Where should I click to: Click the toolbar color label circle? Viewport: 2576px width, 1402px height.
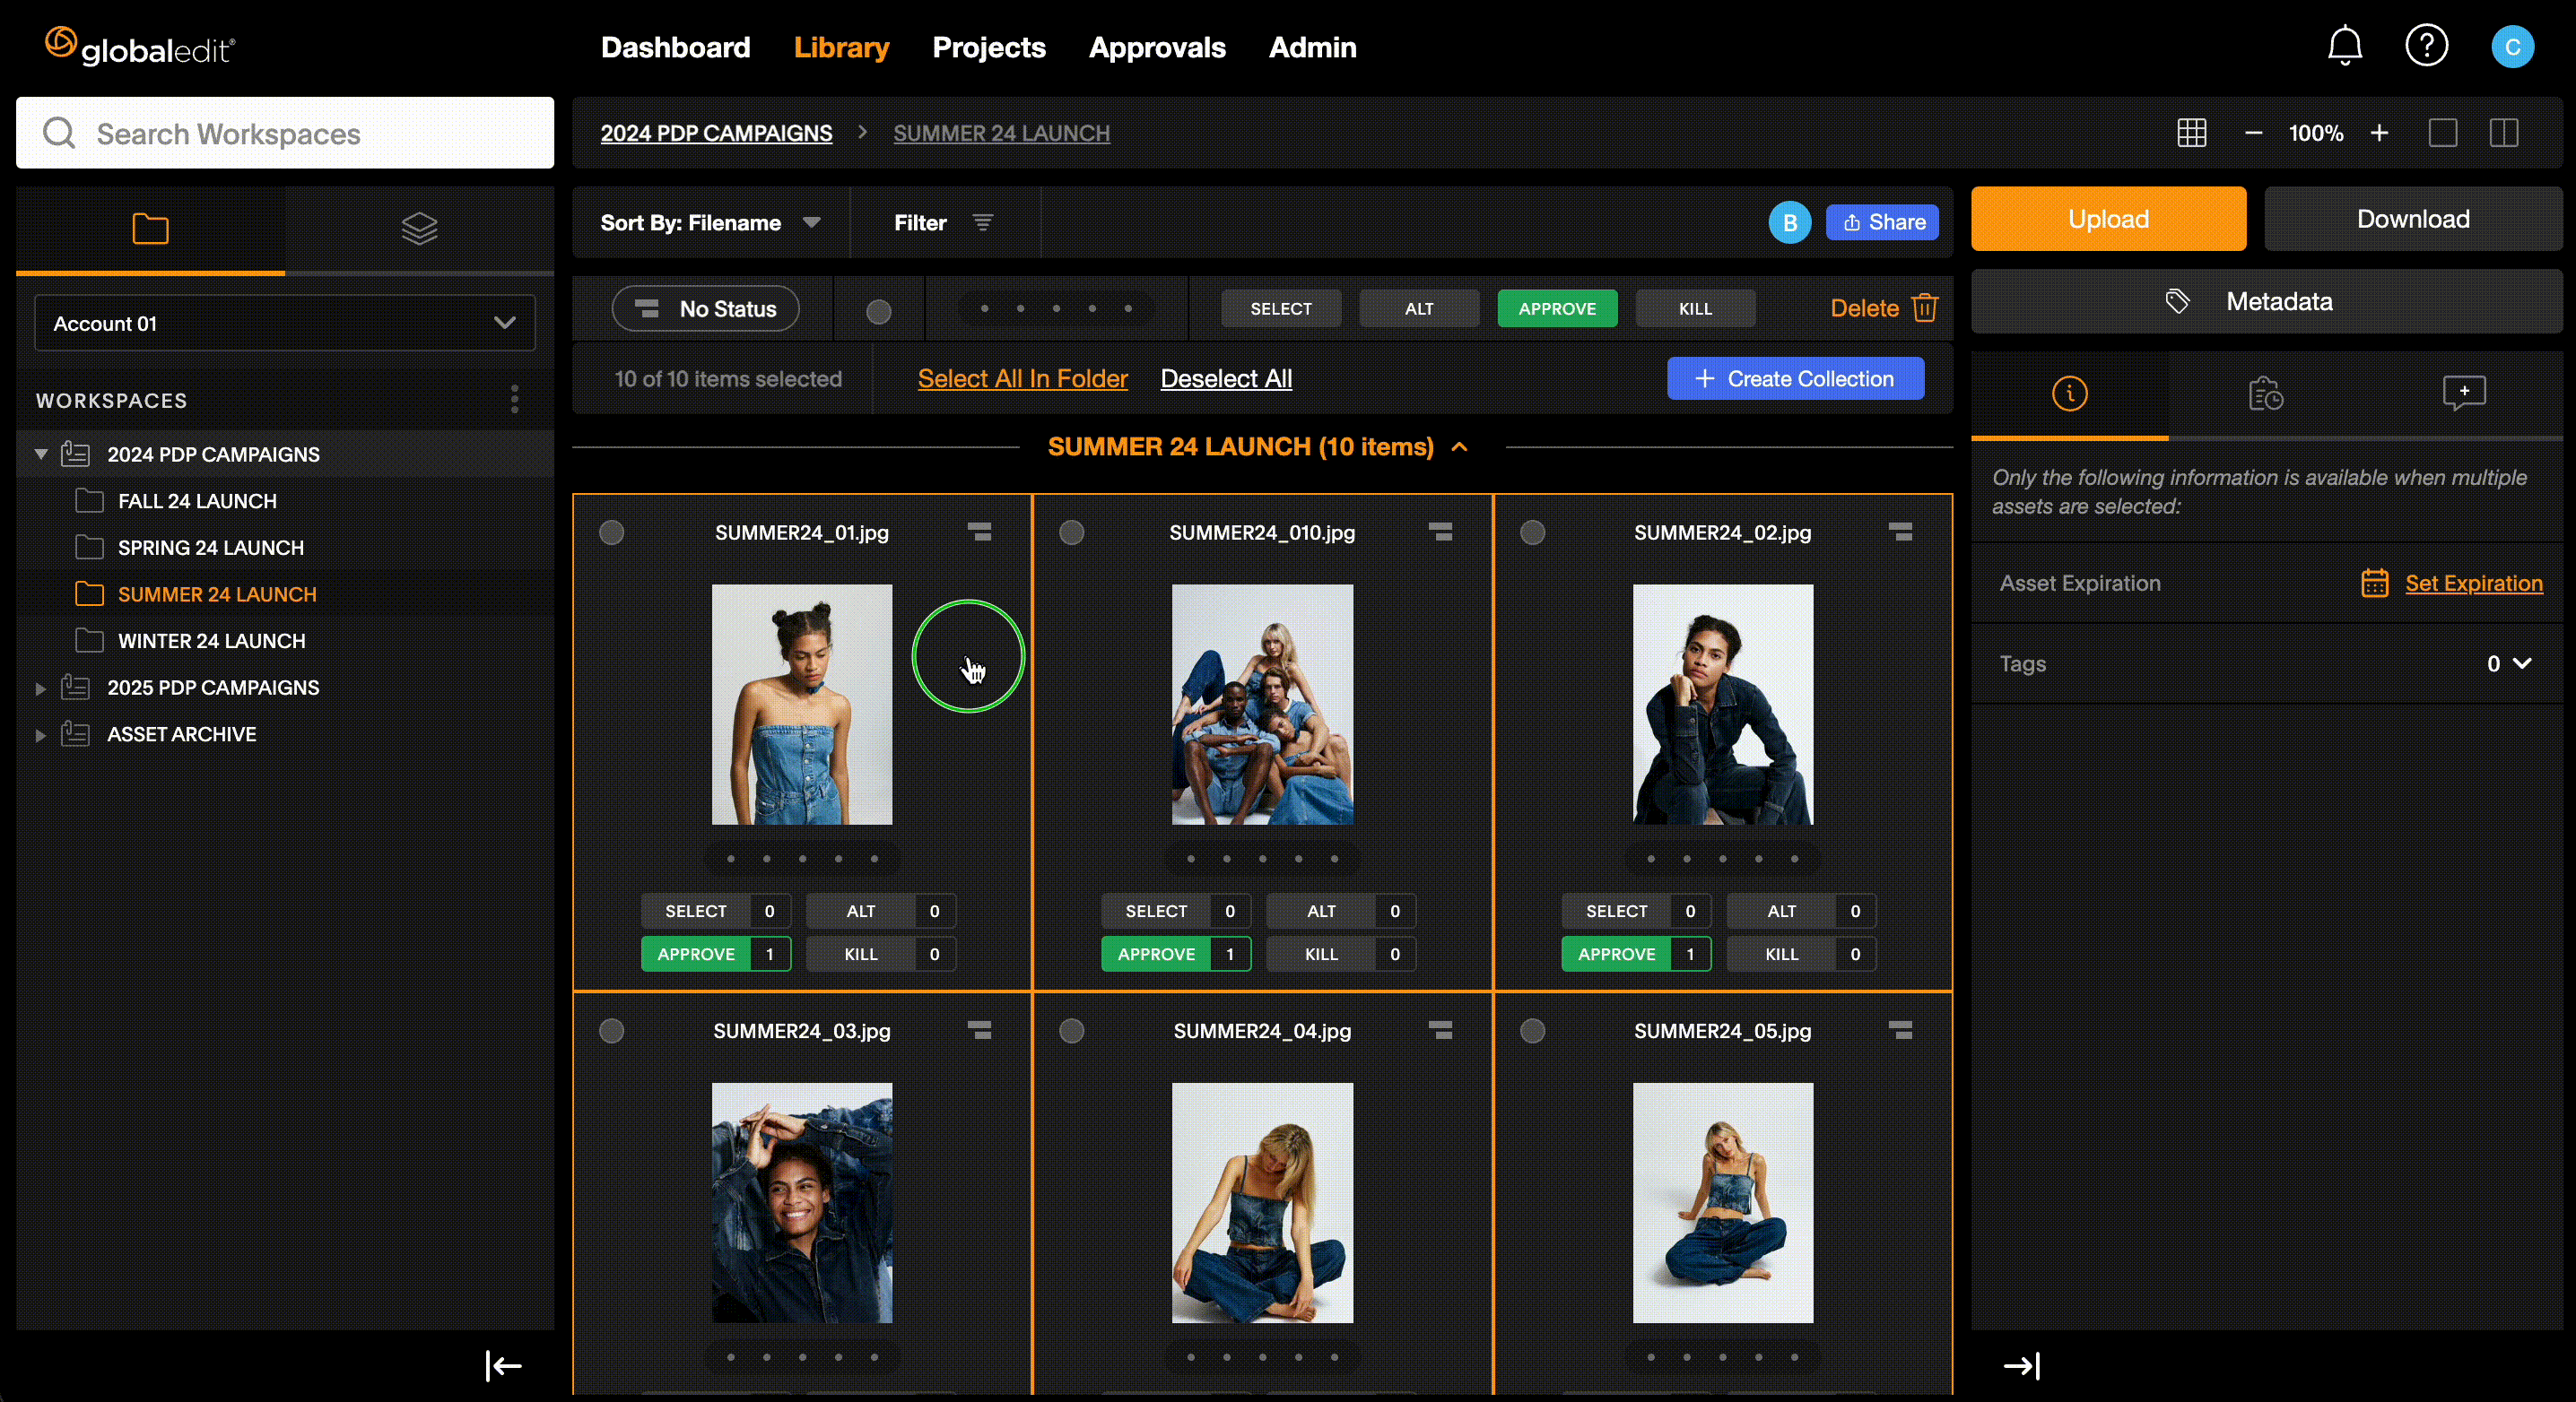point(878,311)
